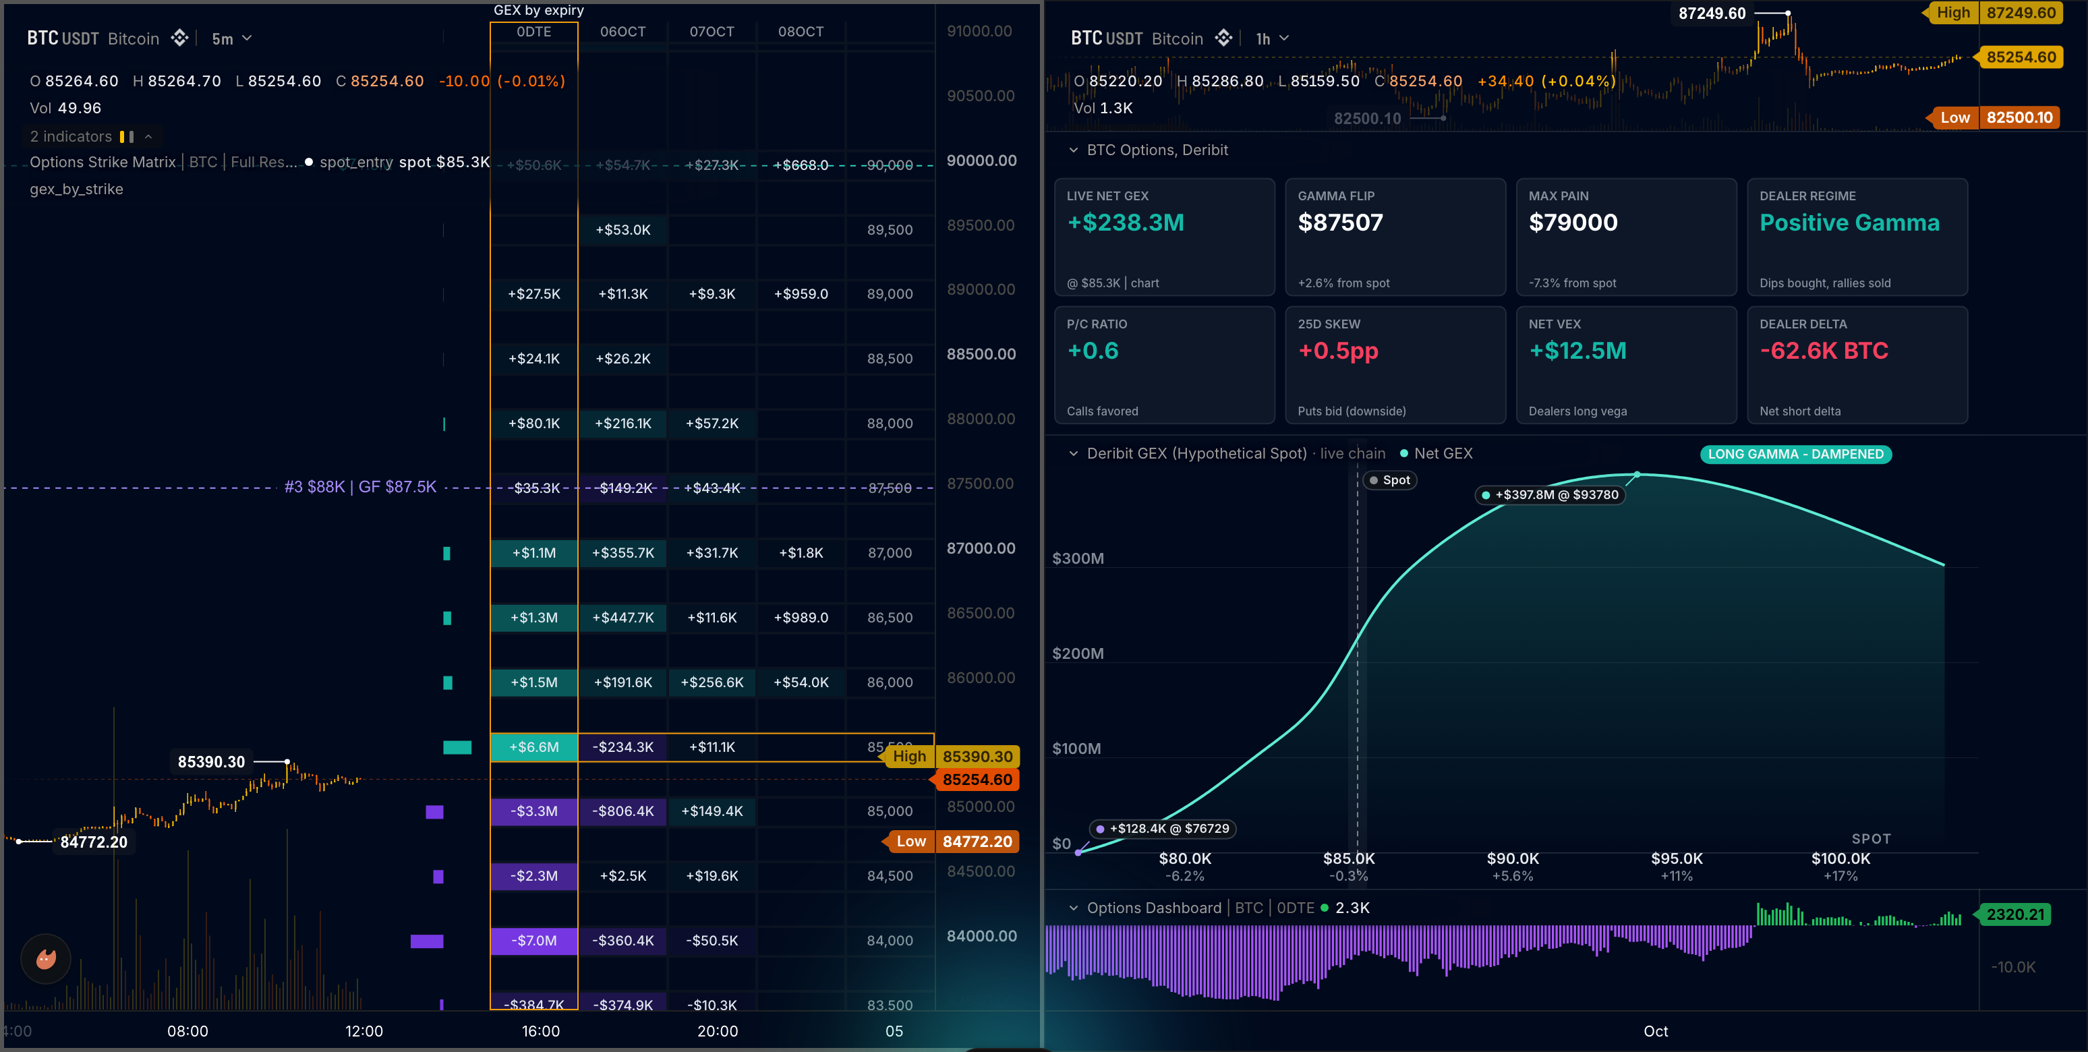Click the 16:00 time axis label

click(x=541, y=1031)
